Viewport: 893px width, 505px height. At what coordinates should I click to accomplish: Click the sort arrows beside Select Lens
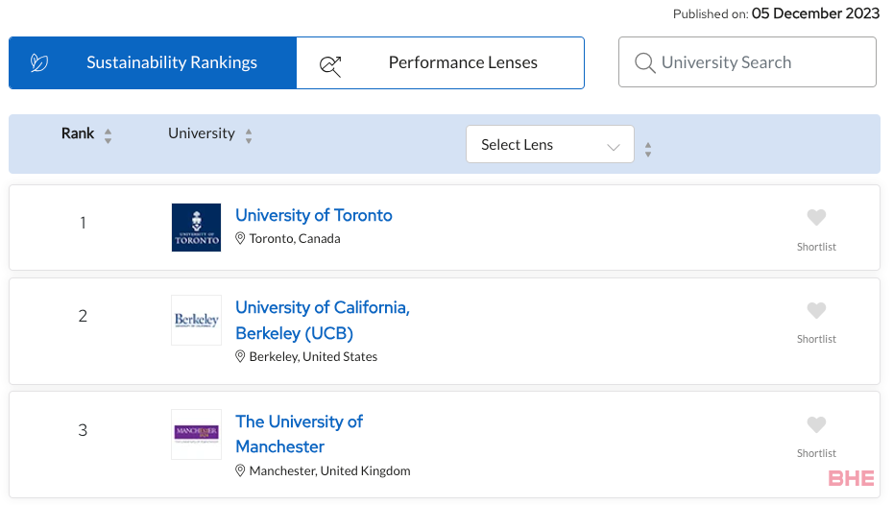coord(648,150)
